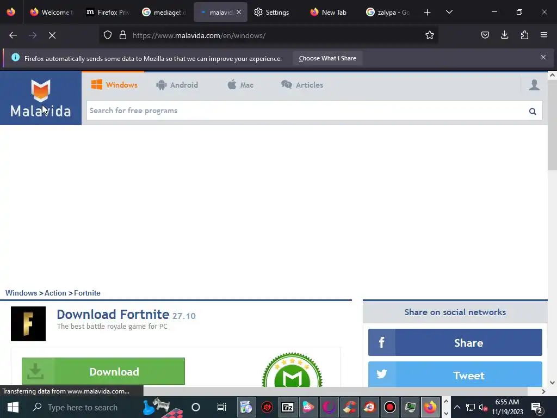Switch to the Settings tab

point(272,12)
